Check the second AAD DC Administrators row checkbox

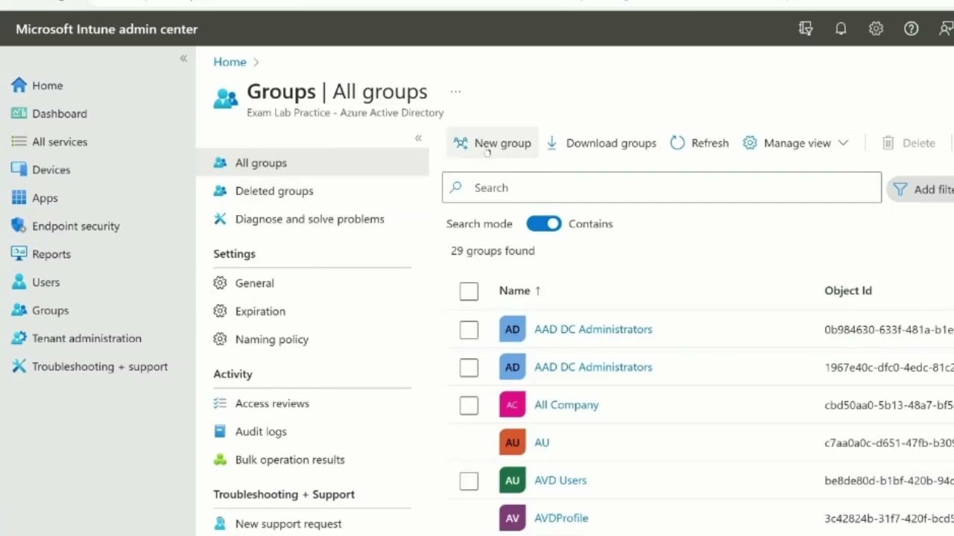[x=469, y=367]
